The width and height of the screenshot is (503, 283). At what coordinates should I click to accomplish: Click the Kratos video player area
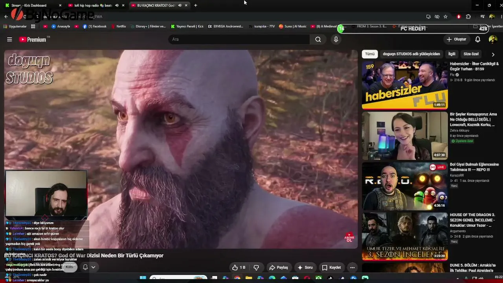pyautogui.click(x=181, y=149)
